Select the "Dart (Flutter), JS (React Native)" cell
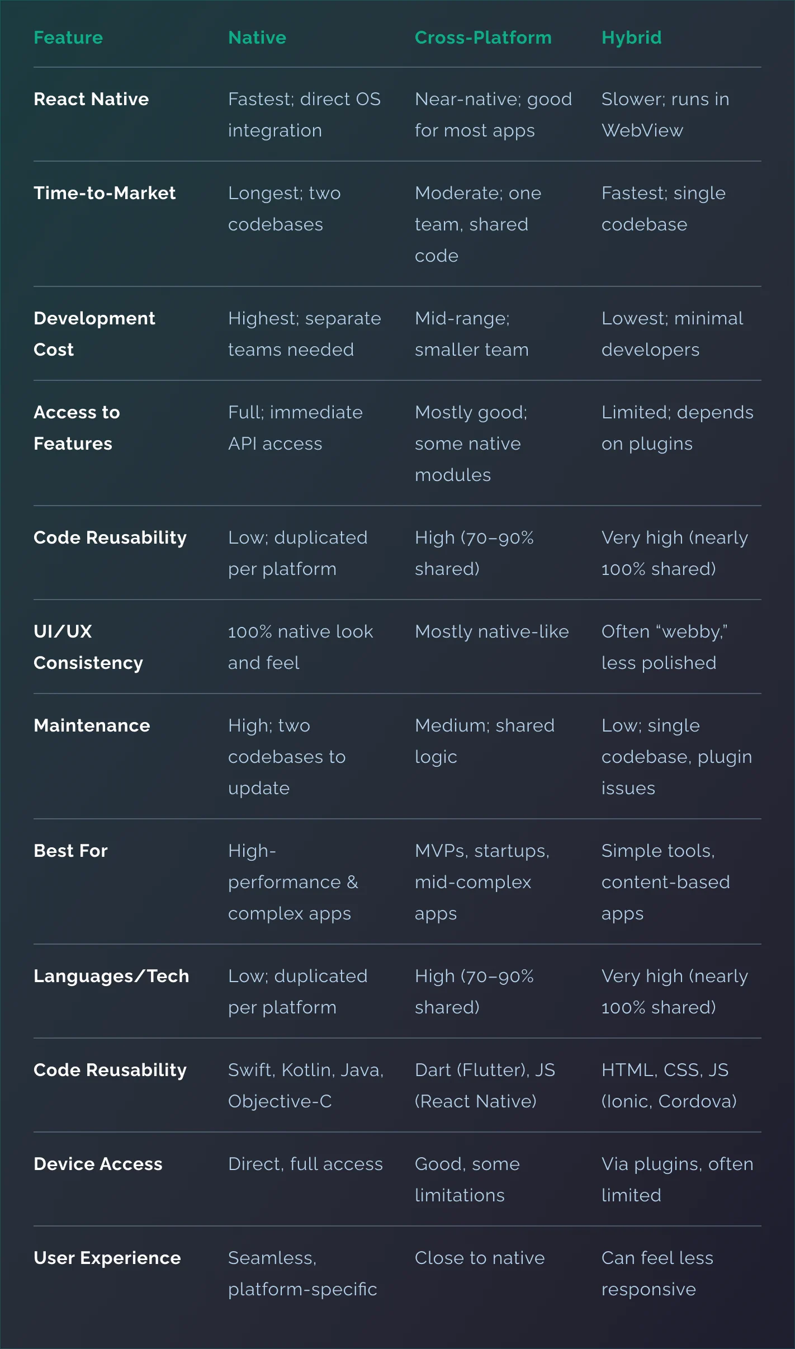The image size is (795, 1349). 484,1086
